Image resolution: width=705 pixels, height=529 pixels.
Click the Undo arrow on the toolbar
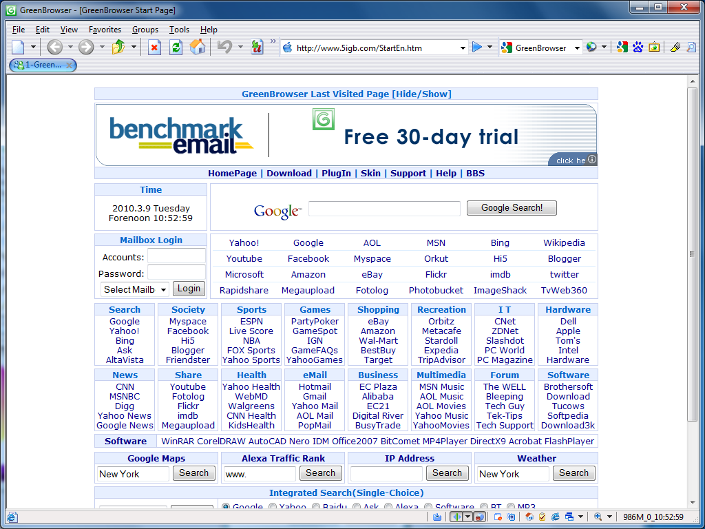224,47
